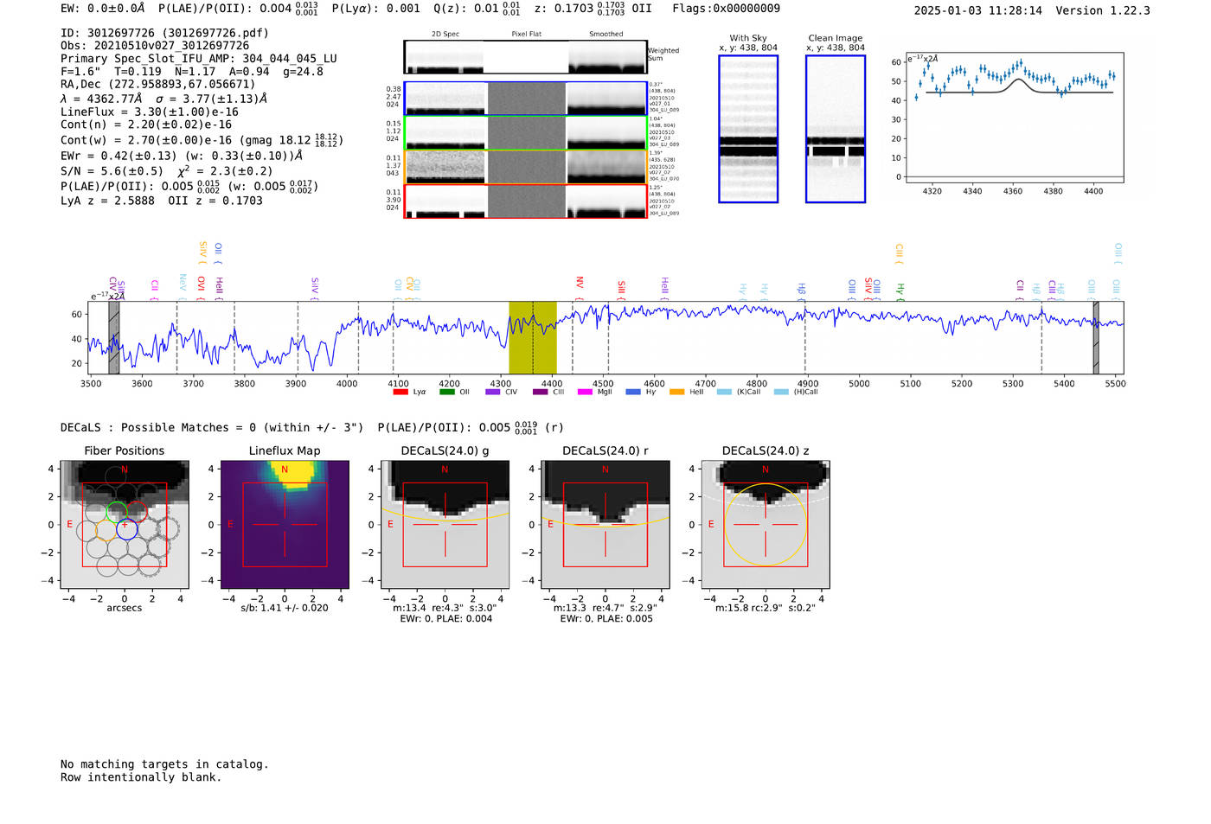Select the LineFlux = 3.30(±1.00)e-16 text

(150, 112)
